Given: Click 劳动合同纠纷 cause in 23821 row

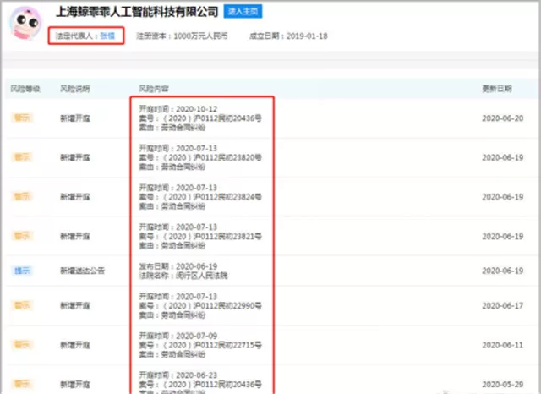Looking at the screenshot, I should tap(183, 246).
